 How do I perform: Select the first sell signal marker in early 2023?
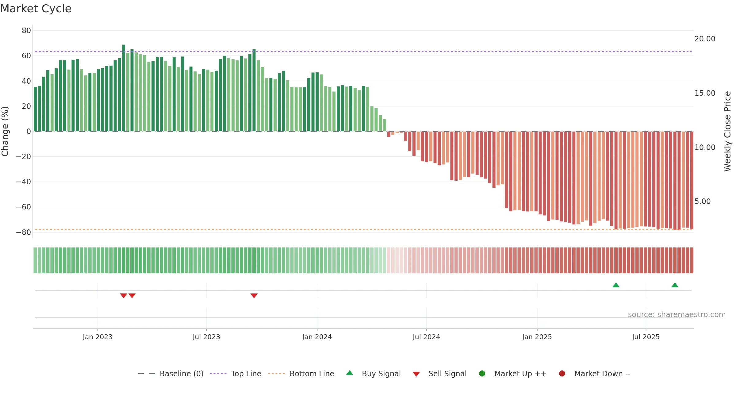pos(124,296)
